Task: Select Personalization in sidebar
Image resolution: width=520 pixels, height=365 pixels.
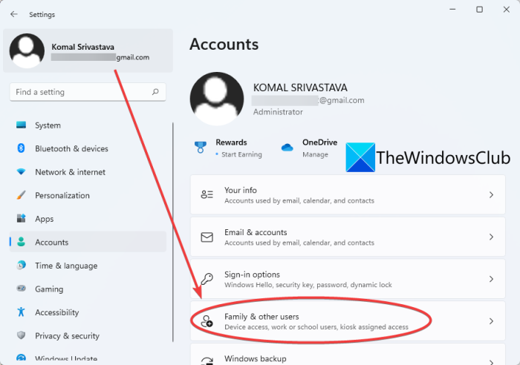Action: (x=88, y=195)
